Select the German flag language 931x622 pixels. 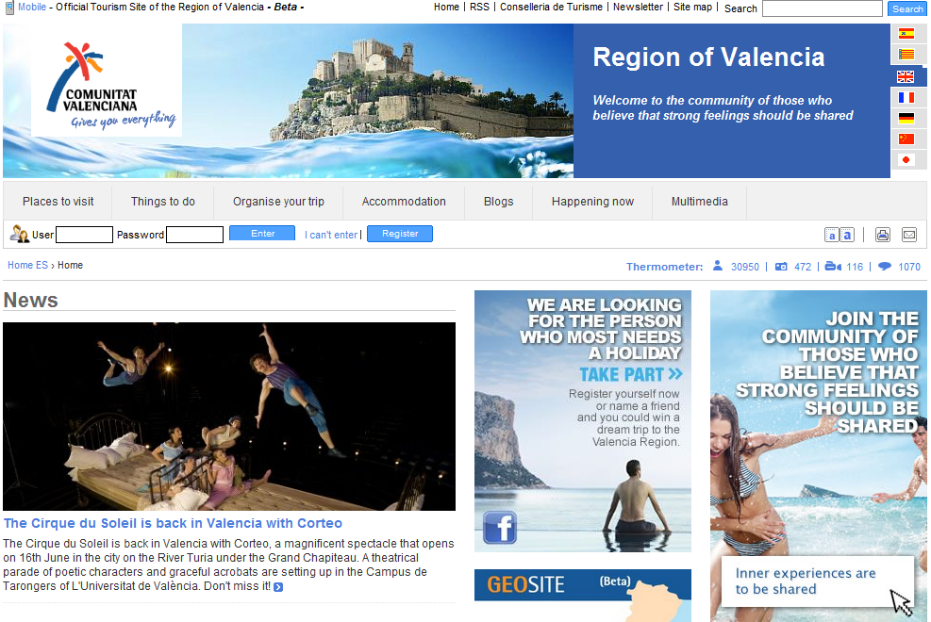click(x=906, y=118)
